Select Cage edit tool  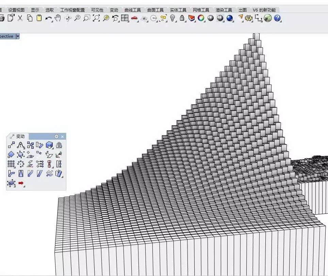pyautogui.click(x=11, y=183)
